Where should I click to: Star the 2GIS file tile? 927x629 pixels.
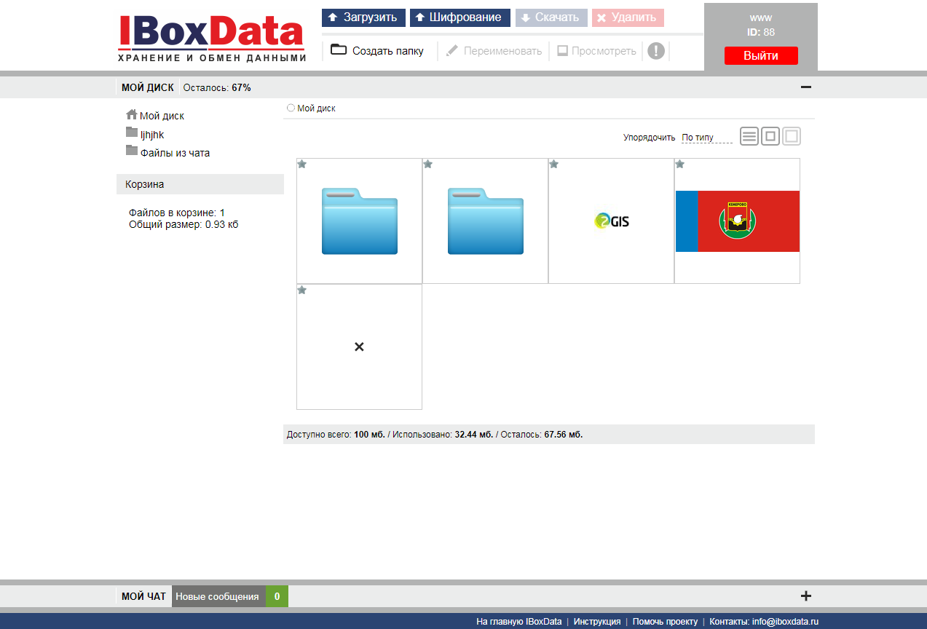(554, 165)
